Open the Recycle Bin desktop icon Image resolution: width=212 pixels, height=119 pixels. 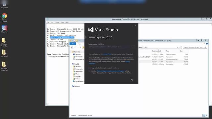pos(4,6)
